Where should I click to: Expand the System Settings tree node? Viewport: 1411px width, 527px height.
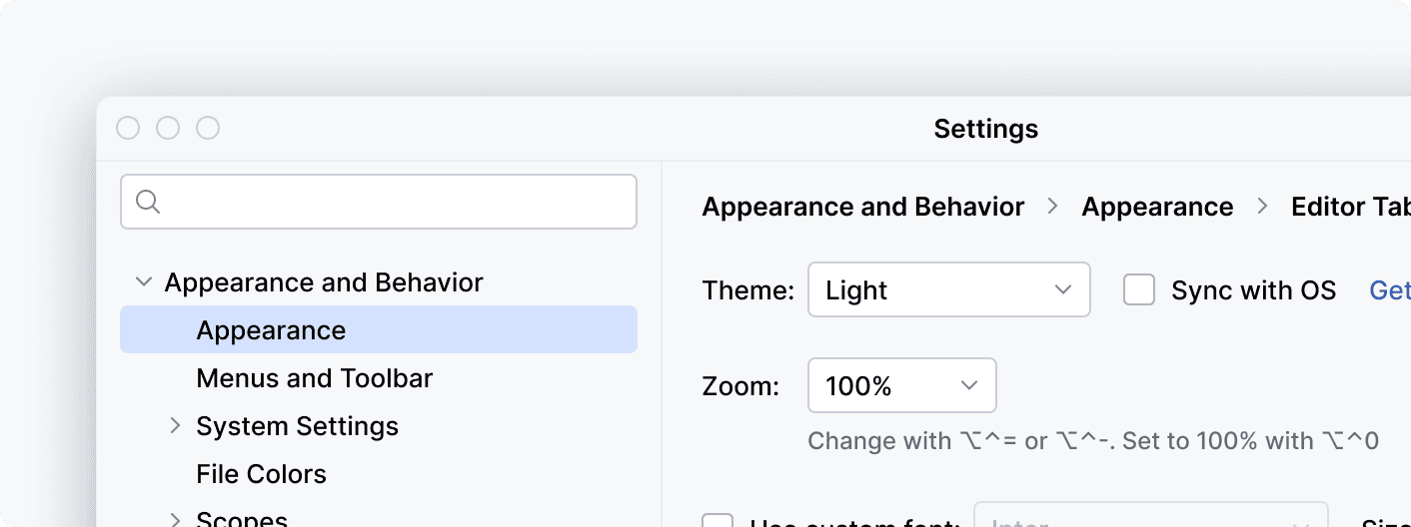(x=176, y=426)
